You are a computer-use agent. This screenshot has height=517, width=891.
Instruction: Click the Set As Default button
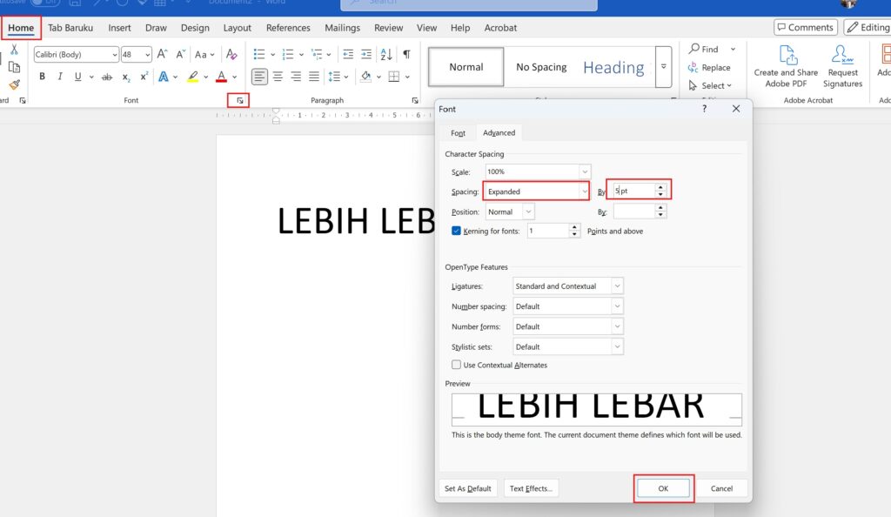pyautogui.click(x=468, y=488)
